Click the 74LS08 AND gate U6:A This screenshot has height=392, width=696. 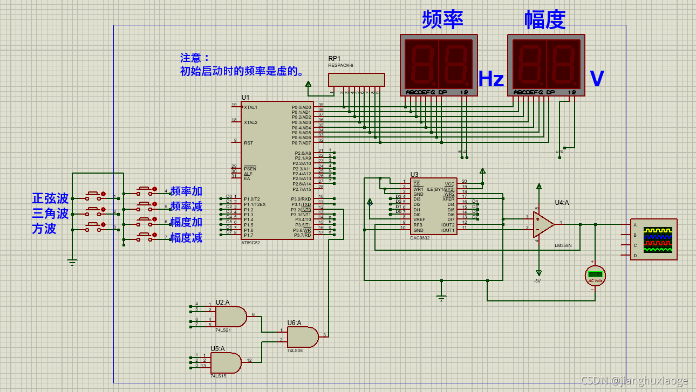[x=302, y=335]
